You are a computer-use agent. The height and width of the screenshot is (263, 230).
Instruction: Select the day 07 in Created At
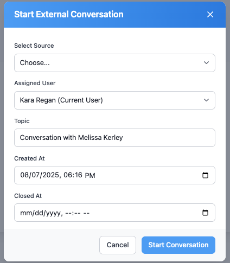click(x=36, y=175)
